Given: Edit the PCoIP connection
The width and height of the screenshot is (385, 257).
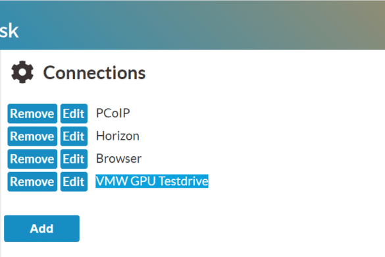Looking at the screenshot, I should click(x=74, y=113).
